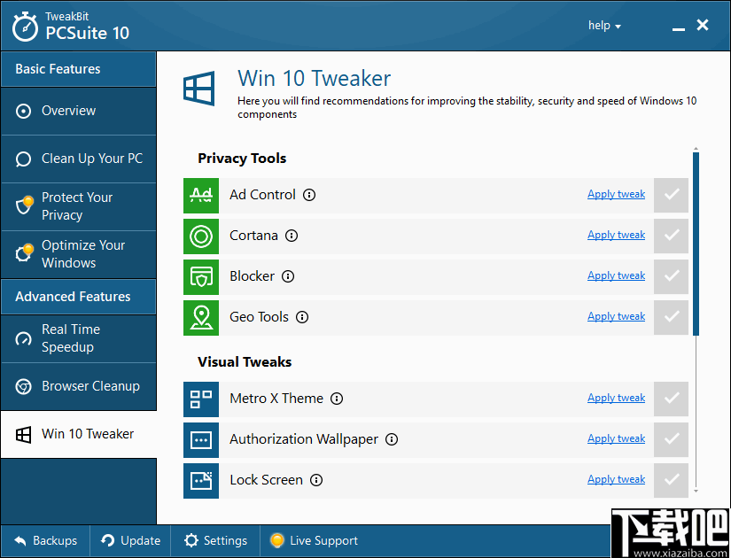This screenshot has width=731, height=558.
Task: Open the Geo Tools icon
Action: click(201, 317)
